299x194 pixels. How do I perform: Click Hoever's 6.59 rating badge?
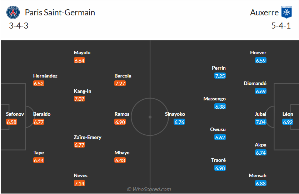(261, 60)
